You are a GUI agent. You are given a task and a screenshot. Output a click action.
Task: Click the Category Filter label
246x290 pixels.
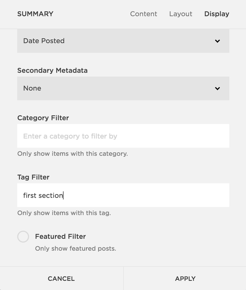(x=43, y=118)
